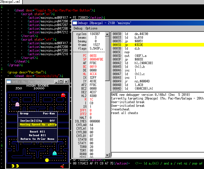Click the DE2 register value 4E87
Image resolution: width=204 pixels, height=169 pixels.
[93, 92]
